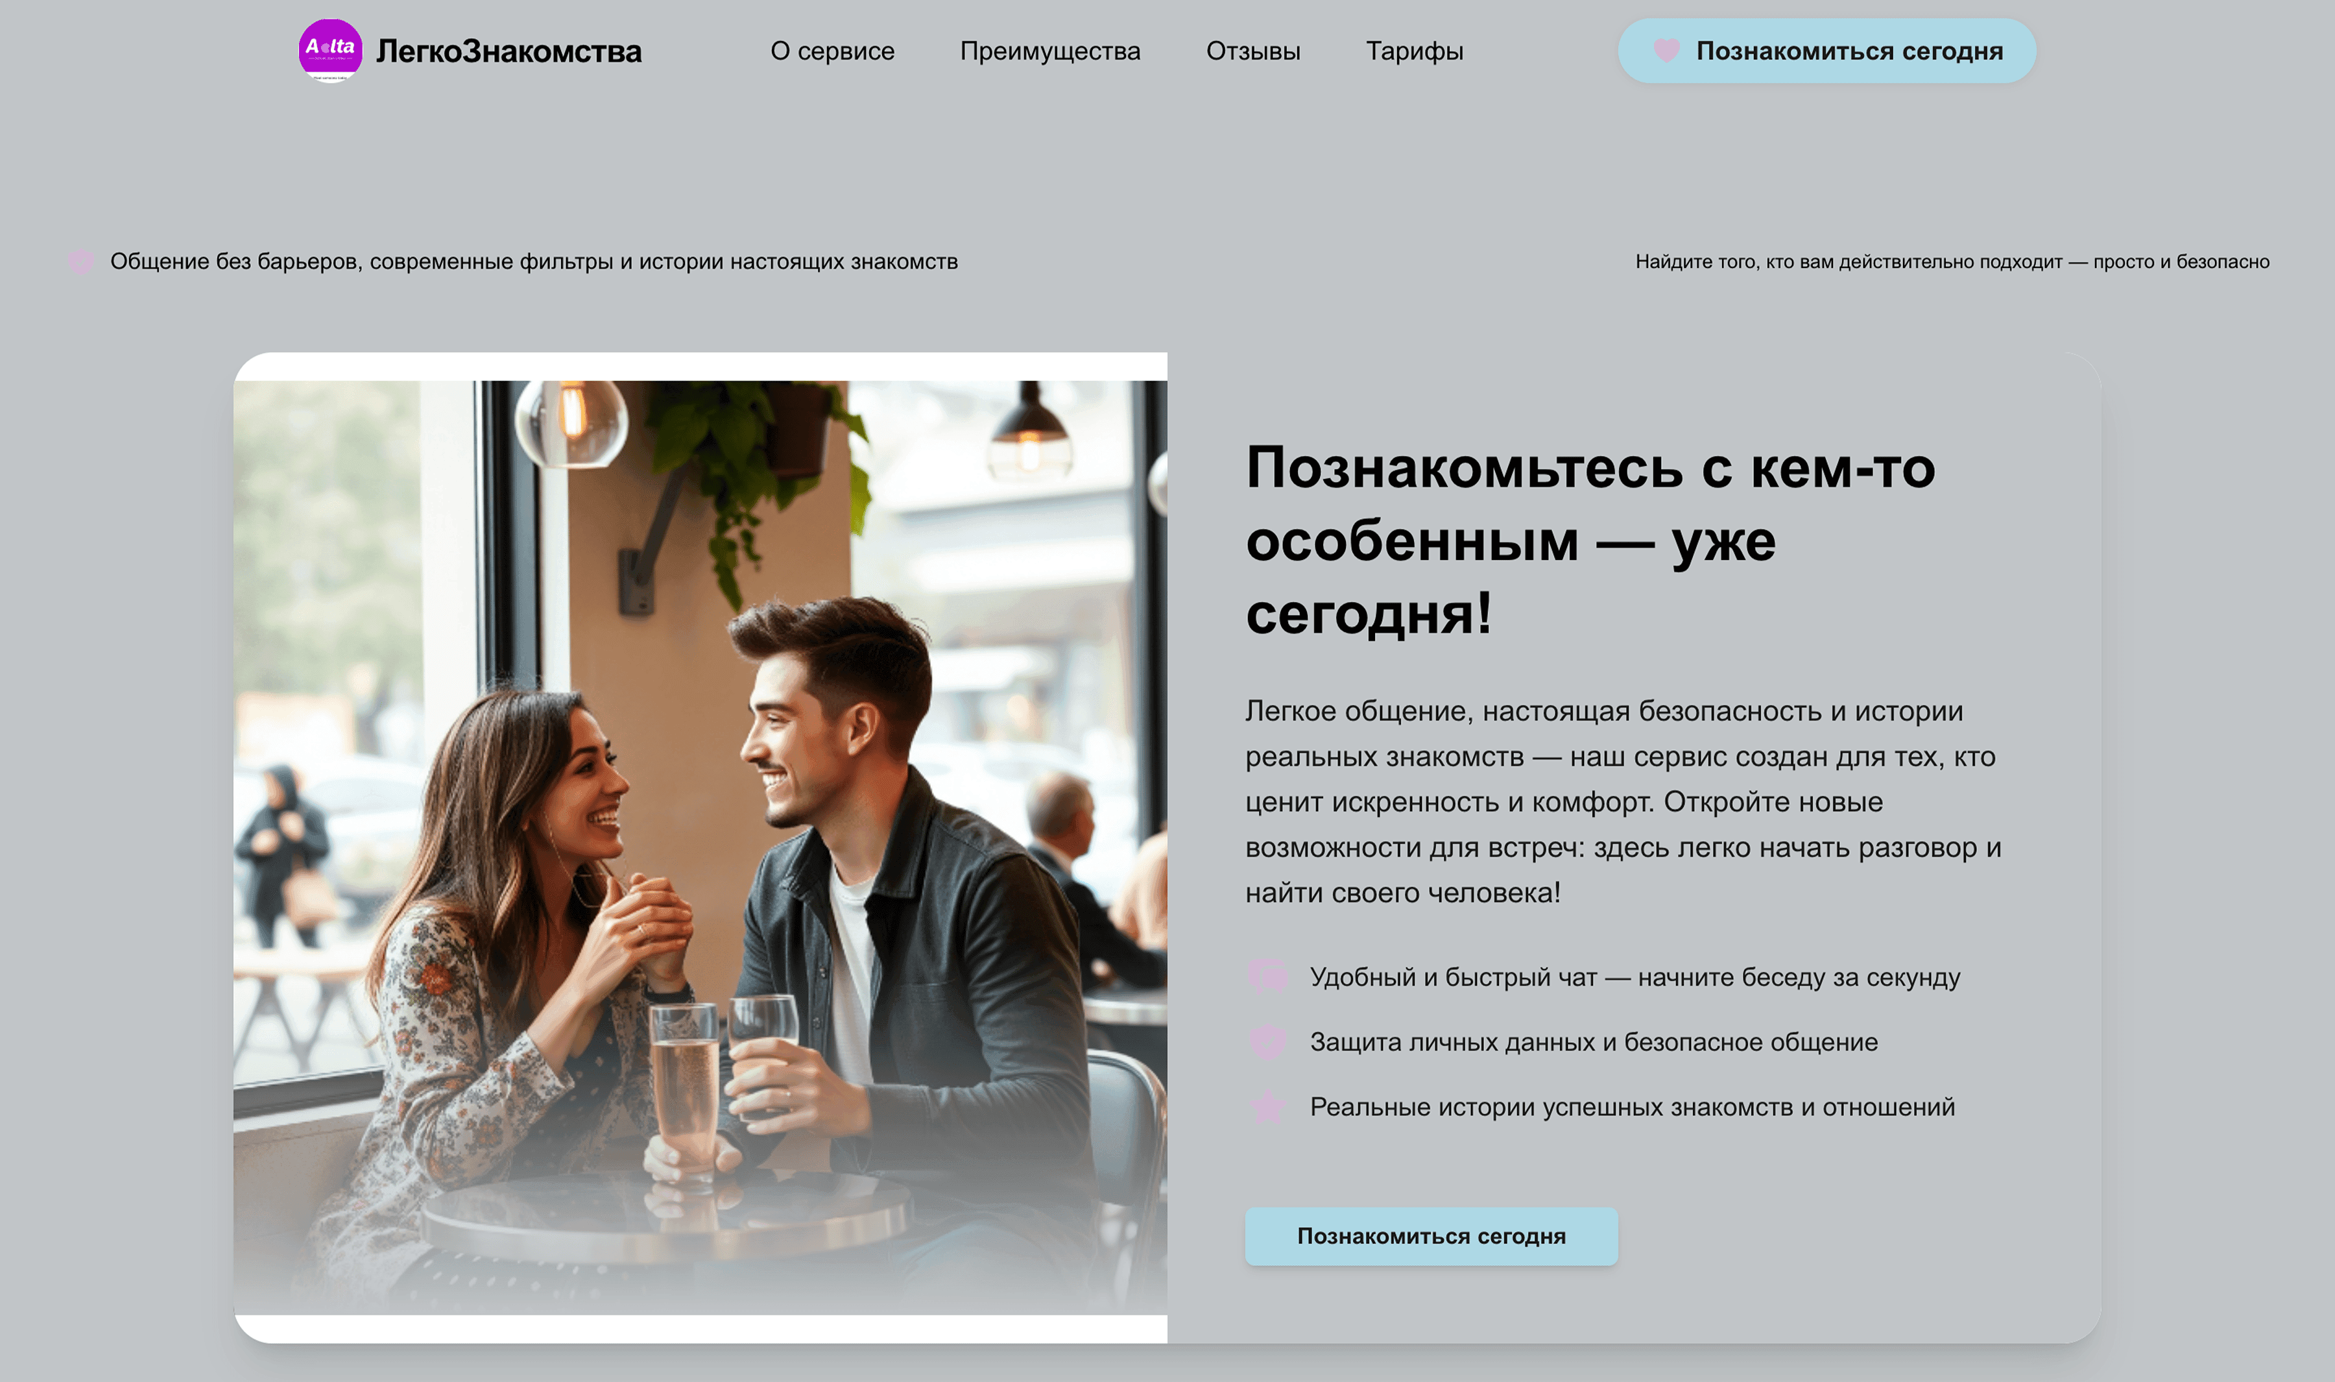Click the ЛегкоЗнакомства brand name

point(508,51)
